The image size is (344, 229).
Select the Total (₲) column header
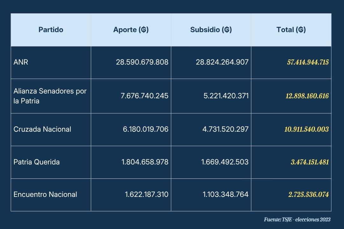pos(291,30)
